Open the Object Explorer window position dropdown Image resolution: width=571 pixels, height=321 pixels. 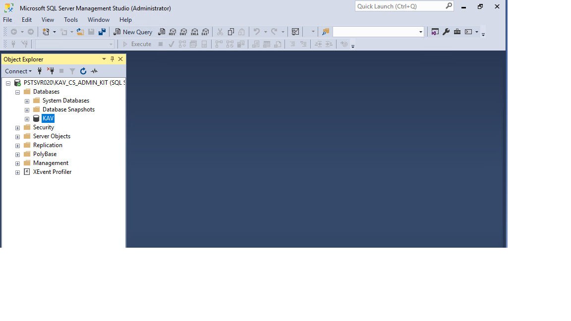coord(104,59)
